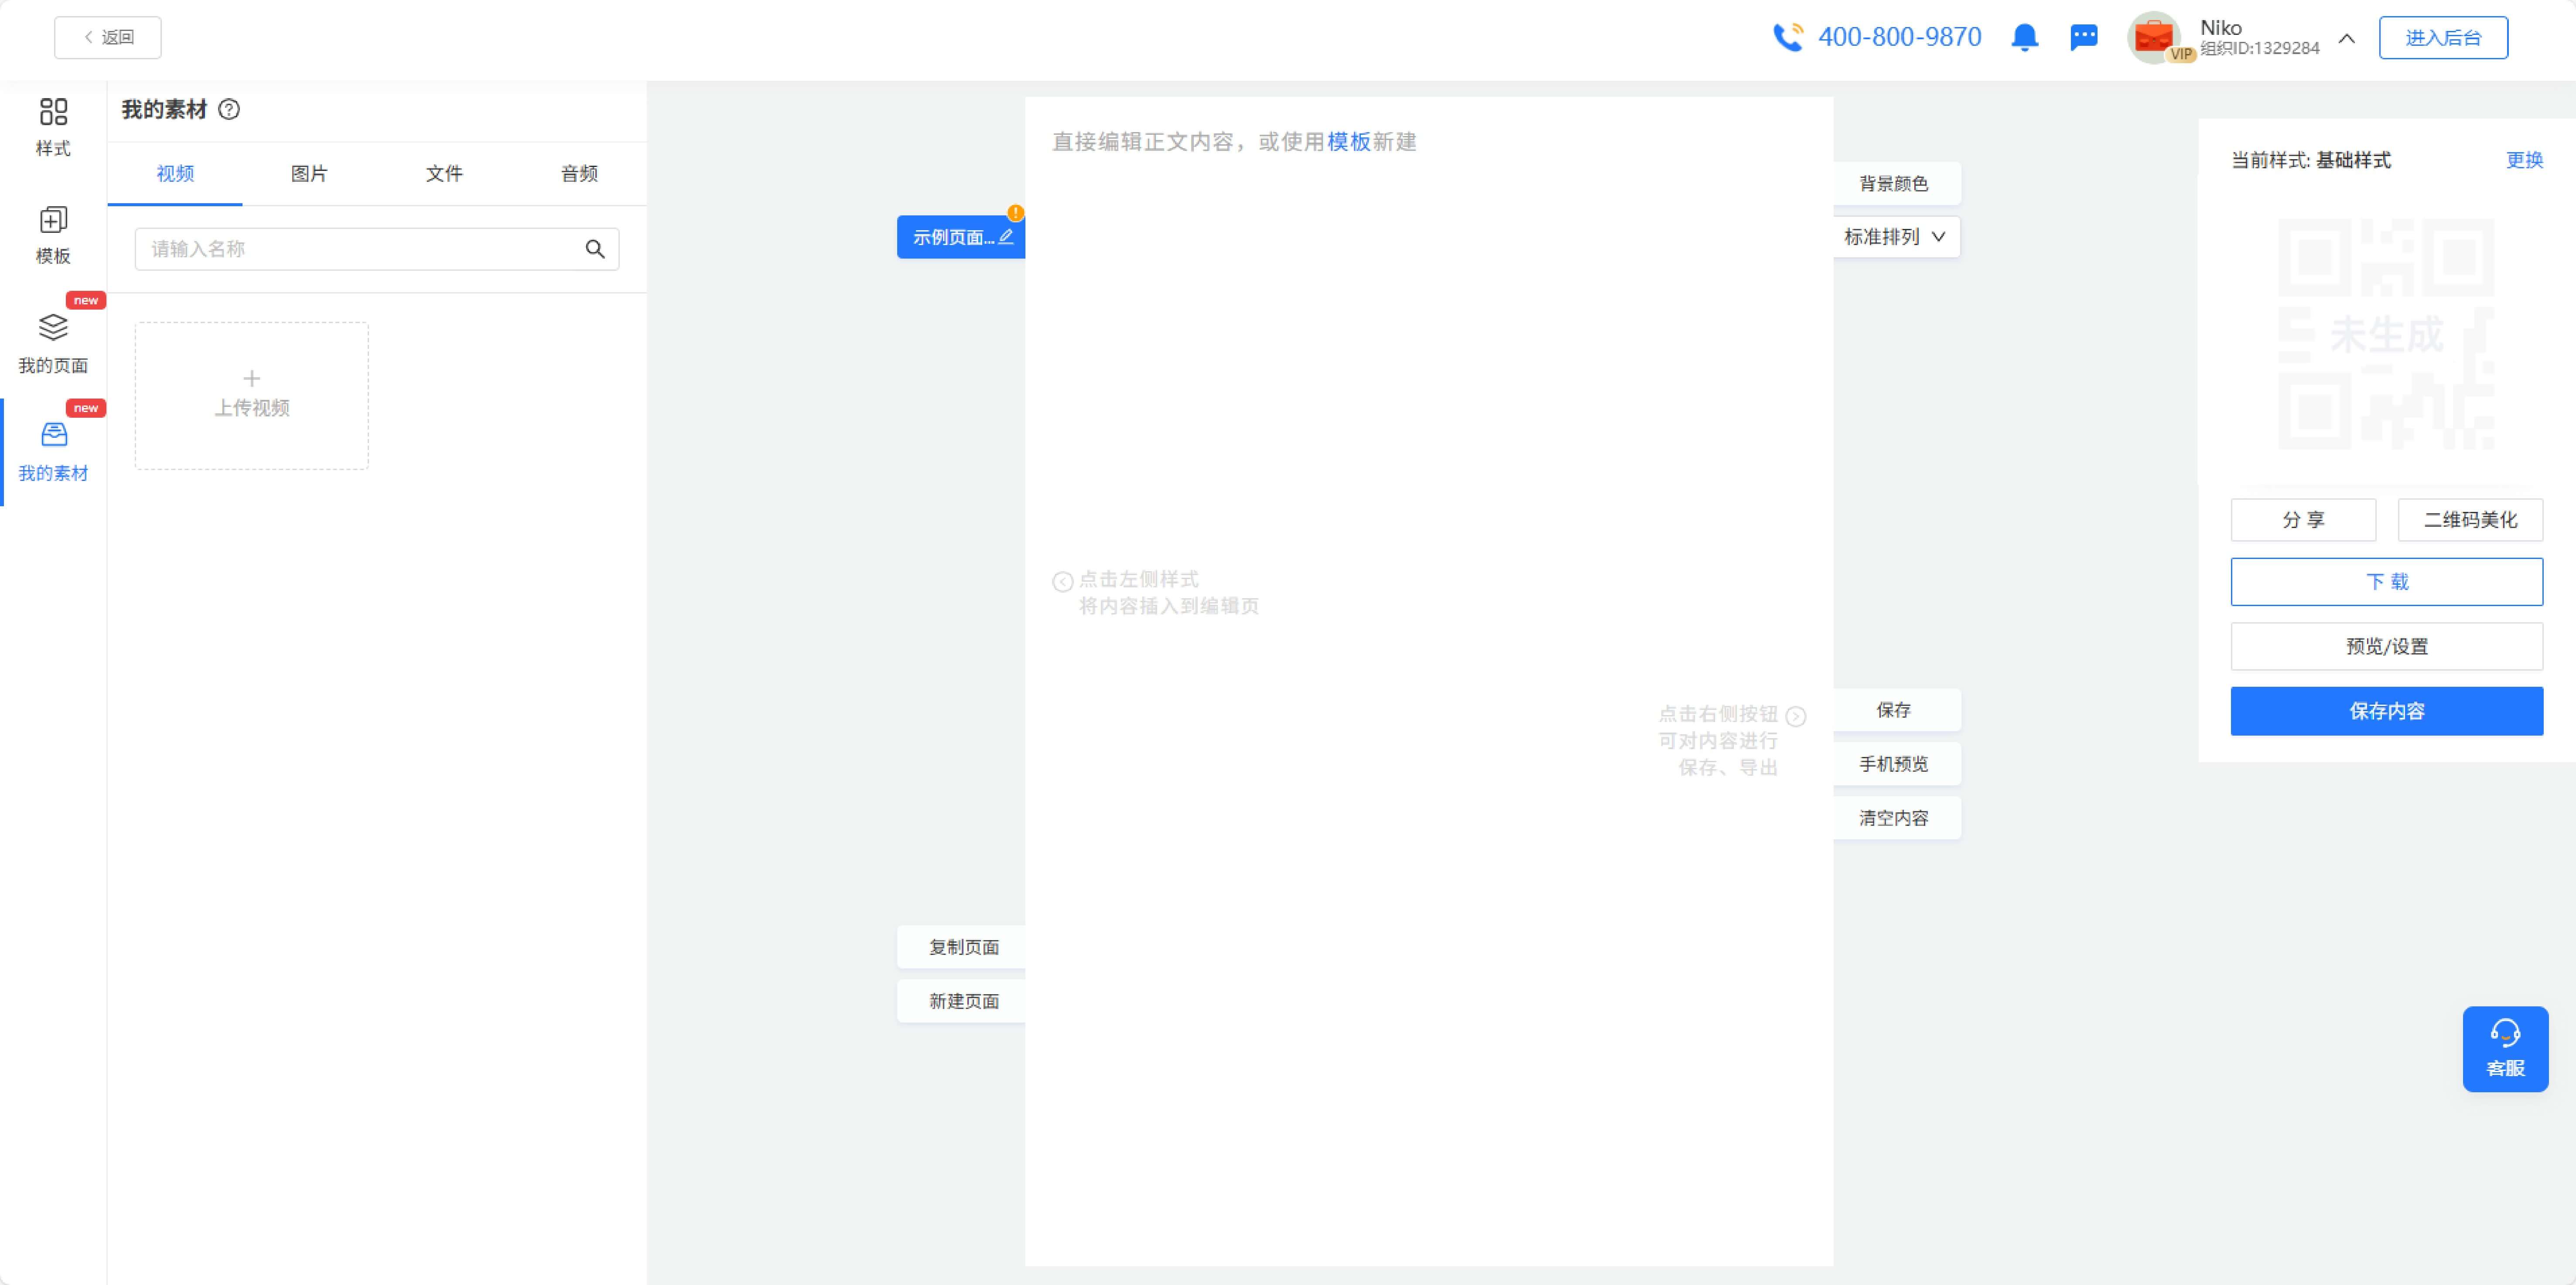Switch to the 音频 tab
This screenshot has width=2576, height=1285.
point(579,174)
